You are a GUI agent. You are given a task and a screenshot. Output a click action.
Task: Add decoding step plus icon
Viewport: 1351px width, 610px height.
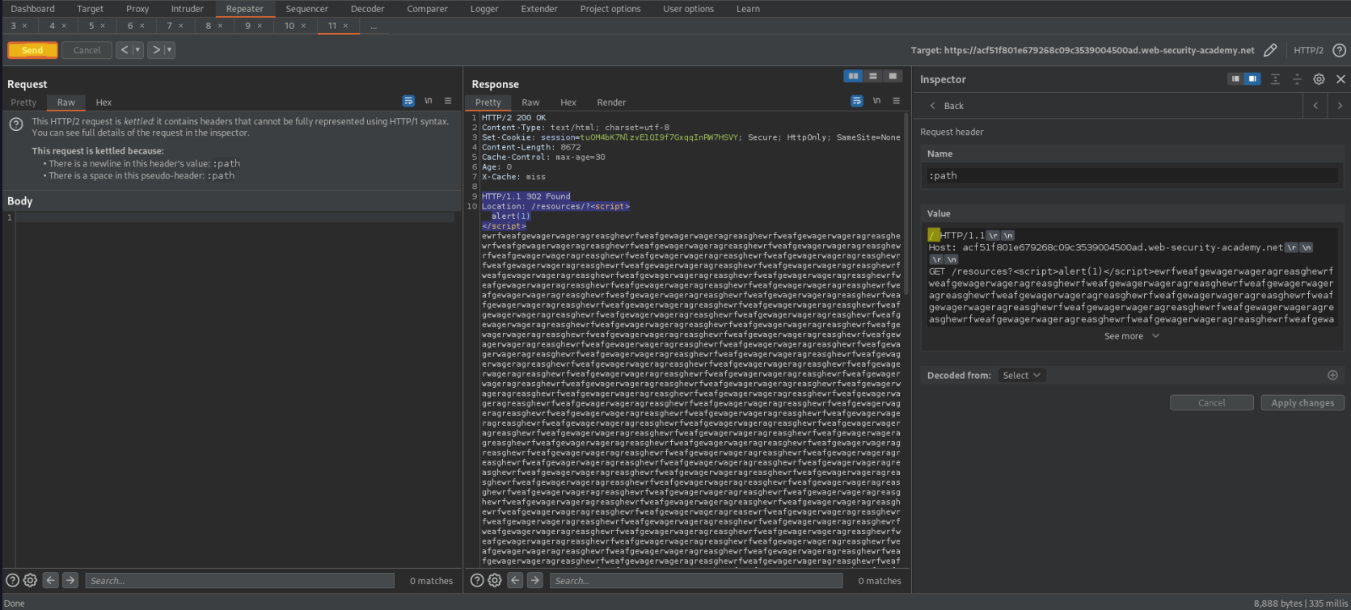coord(1332,375)
